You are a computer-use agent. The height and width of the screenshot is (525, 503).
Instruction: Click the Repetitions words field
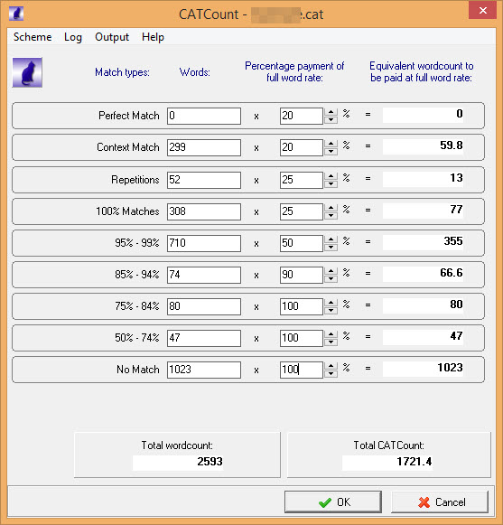click(204, 180)
